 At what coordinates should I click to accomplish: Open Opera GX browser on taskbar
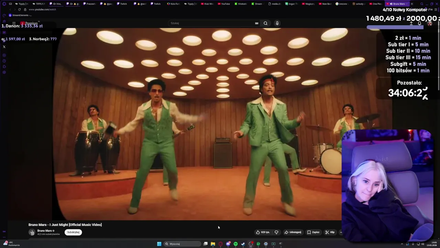pyautogui.click(x=220, y=244)
